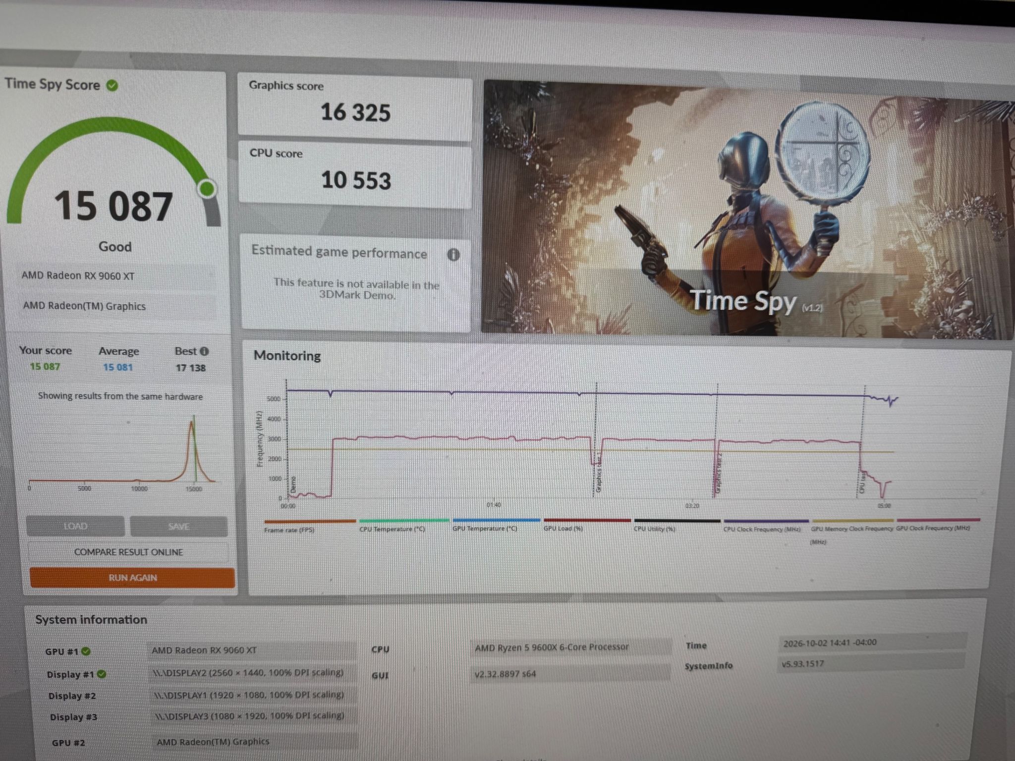
Task: Toggle GPU Memory Clock Frequency legend series
Action: tap(852, 532)
